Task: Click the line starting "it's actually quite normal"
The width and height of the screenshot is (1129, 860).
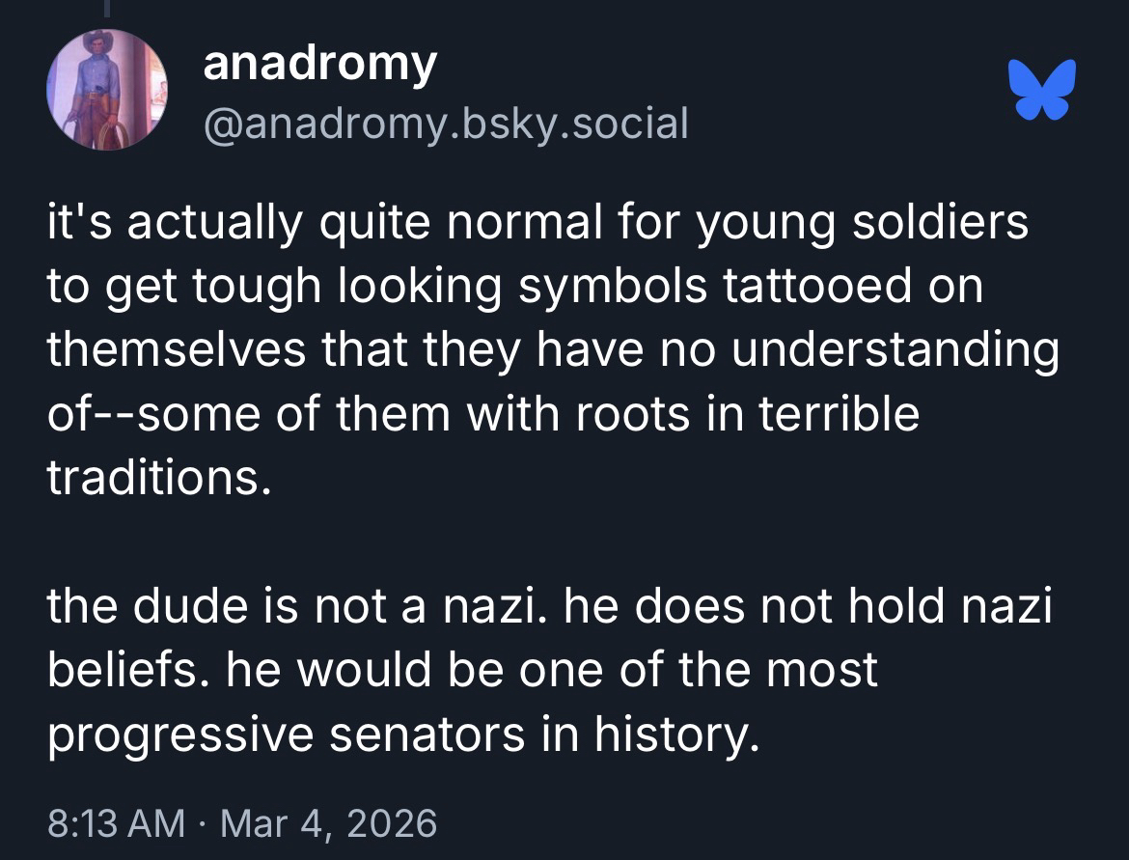Action: pyautogui.click(x=537, y=226)
